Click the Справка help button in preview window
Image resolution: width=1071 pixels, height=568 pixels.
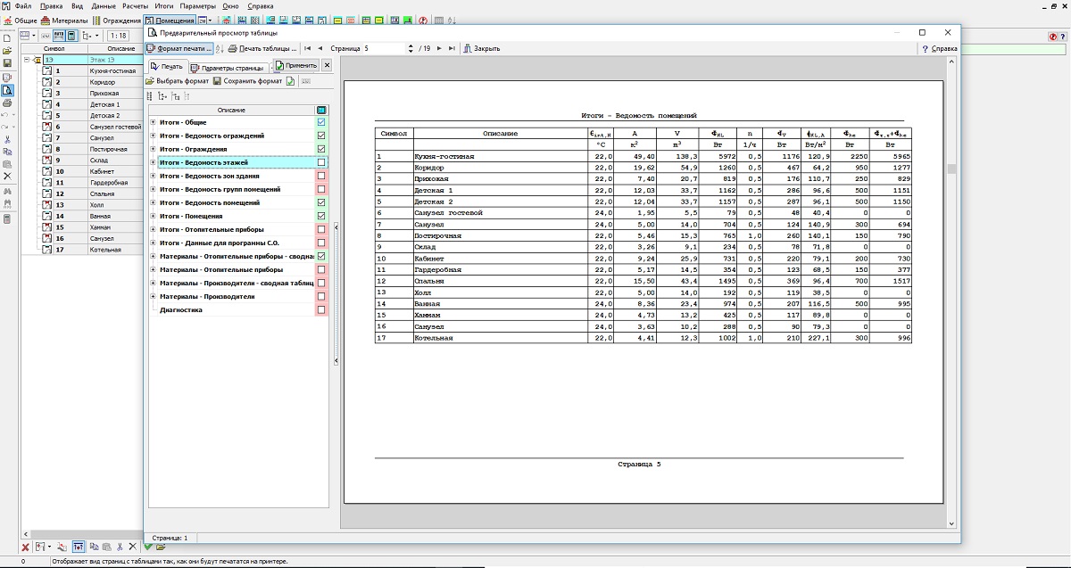pos(939,48)
